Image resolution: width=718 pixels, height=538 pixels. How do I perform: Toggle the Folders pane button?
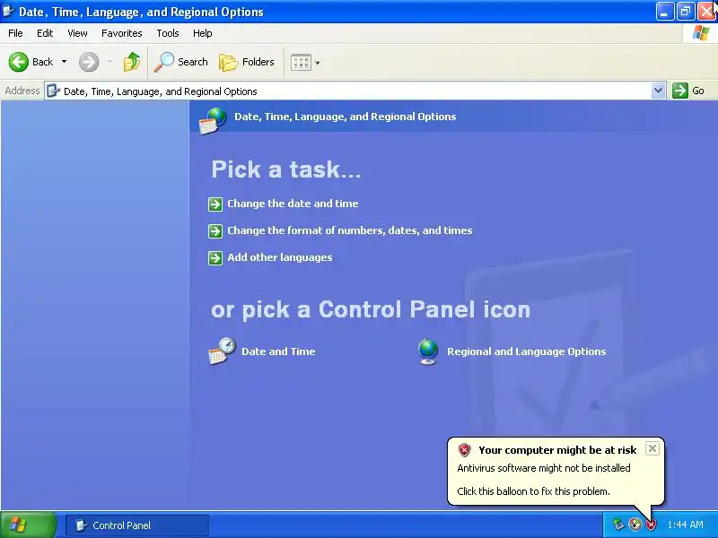[246, 62]
